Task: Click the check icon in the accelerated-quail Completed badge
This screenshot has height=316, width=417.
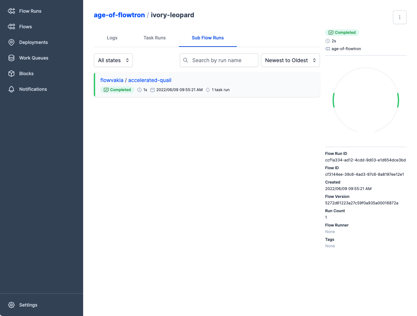Action: click(x=106, y=90)
